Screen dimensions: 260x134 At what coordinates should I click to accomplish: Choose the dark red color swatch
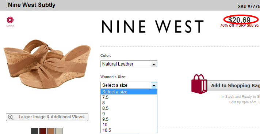click(x=43, y=131)
